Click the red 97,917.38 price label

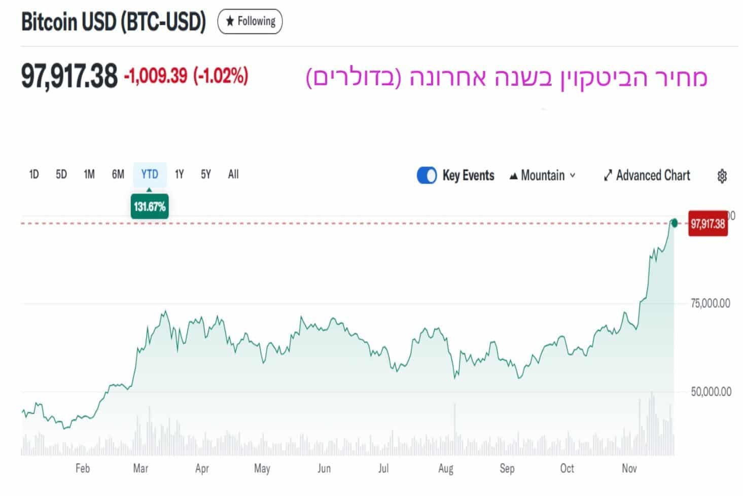coord(707,224)
